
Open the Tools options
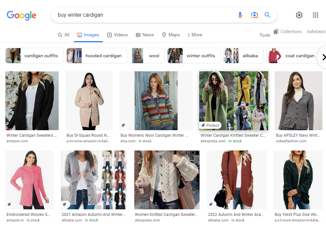coord(265,35)
